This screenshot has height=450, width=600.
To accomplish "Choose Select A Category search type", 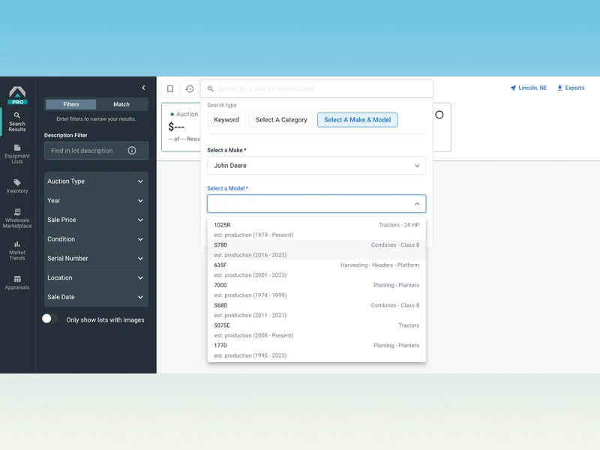I will [281, 120].
